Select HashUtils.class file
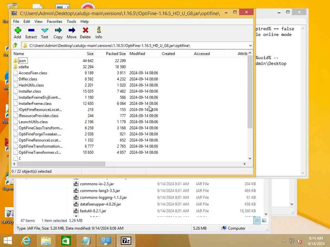The image size is (330, 247). coord(31,85)
